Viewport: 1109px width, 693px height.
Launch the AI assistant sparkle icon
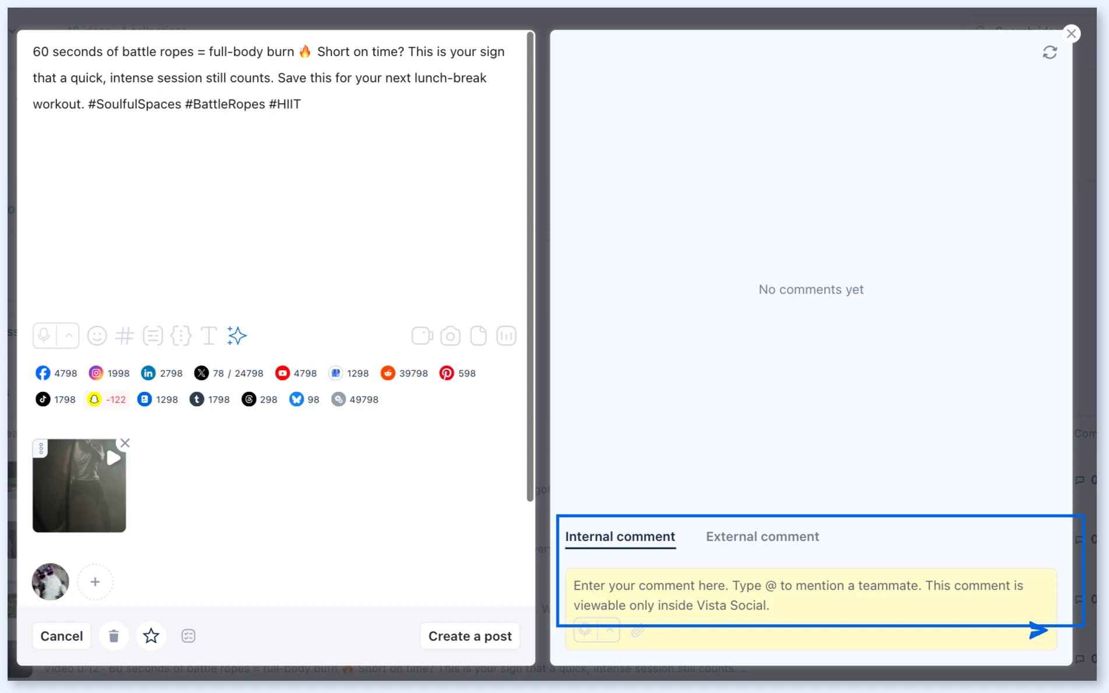[237, 336]
